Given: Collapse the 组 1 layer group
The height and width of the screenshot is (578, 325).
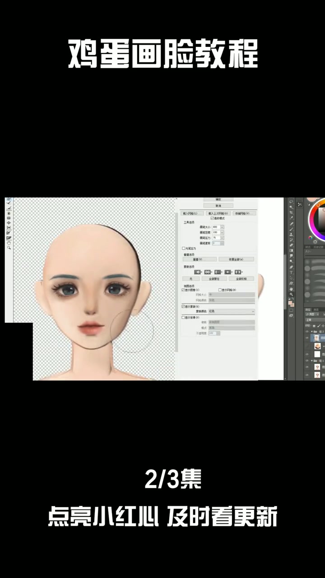Looking at the screenshot, I should [311, 361].
